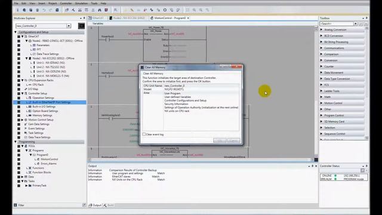Open the Insert menu

[42, 4]
